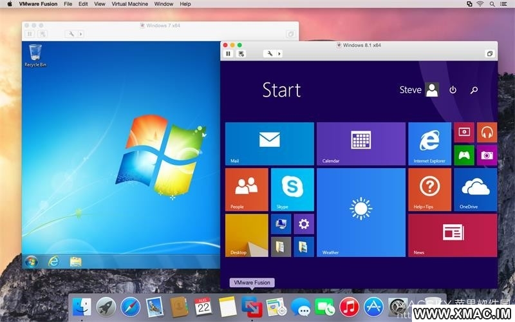Open Windows 8.1 VM settings wrench

coord(270,53)
